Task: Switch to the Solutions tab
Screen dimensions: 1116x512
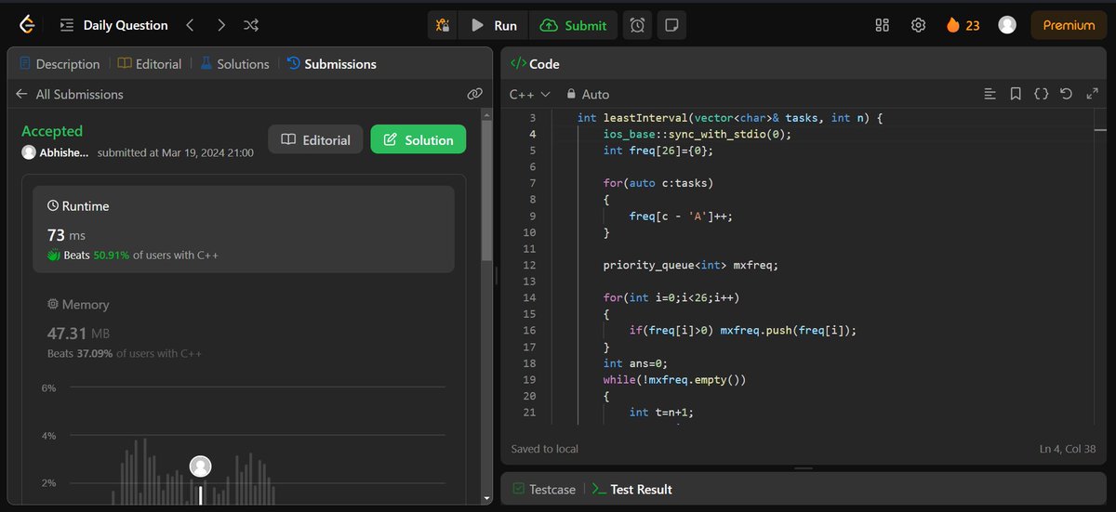Action: click(x=234, y=64)
